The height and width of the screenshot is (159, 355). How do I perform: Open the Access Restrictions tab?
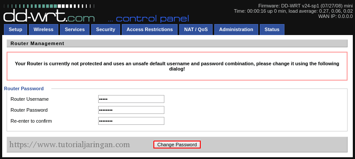click(149, 30)
